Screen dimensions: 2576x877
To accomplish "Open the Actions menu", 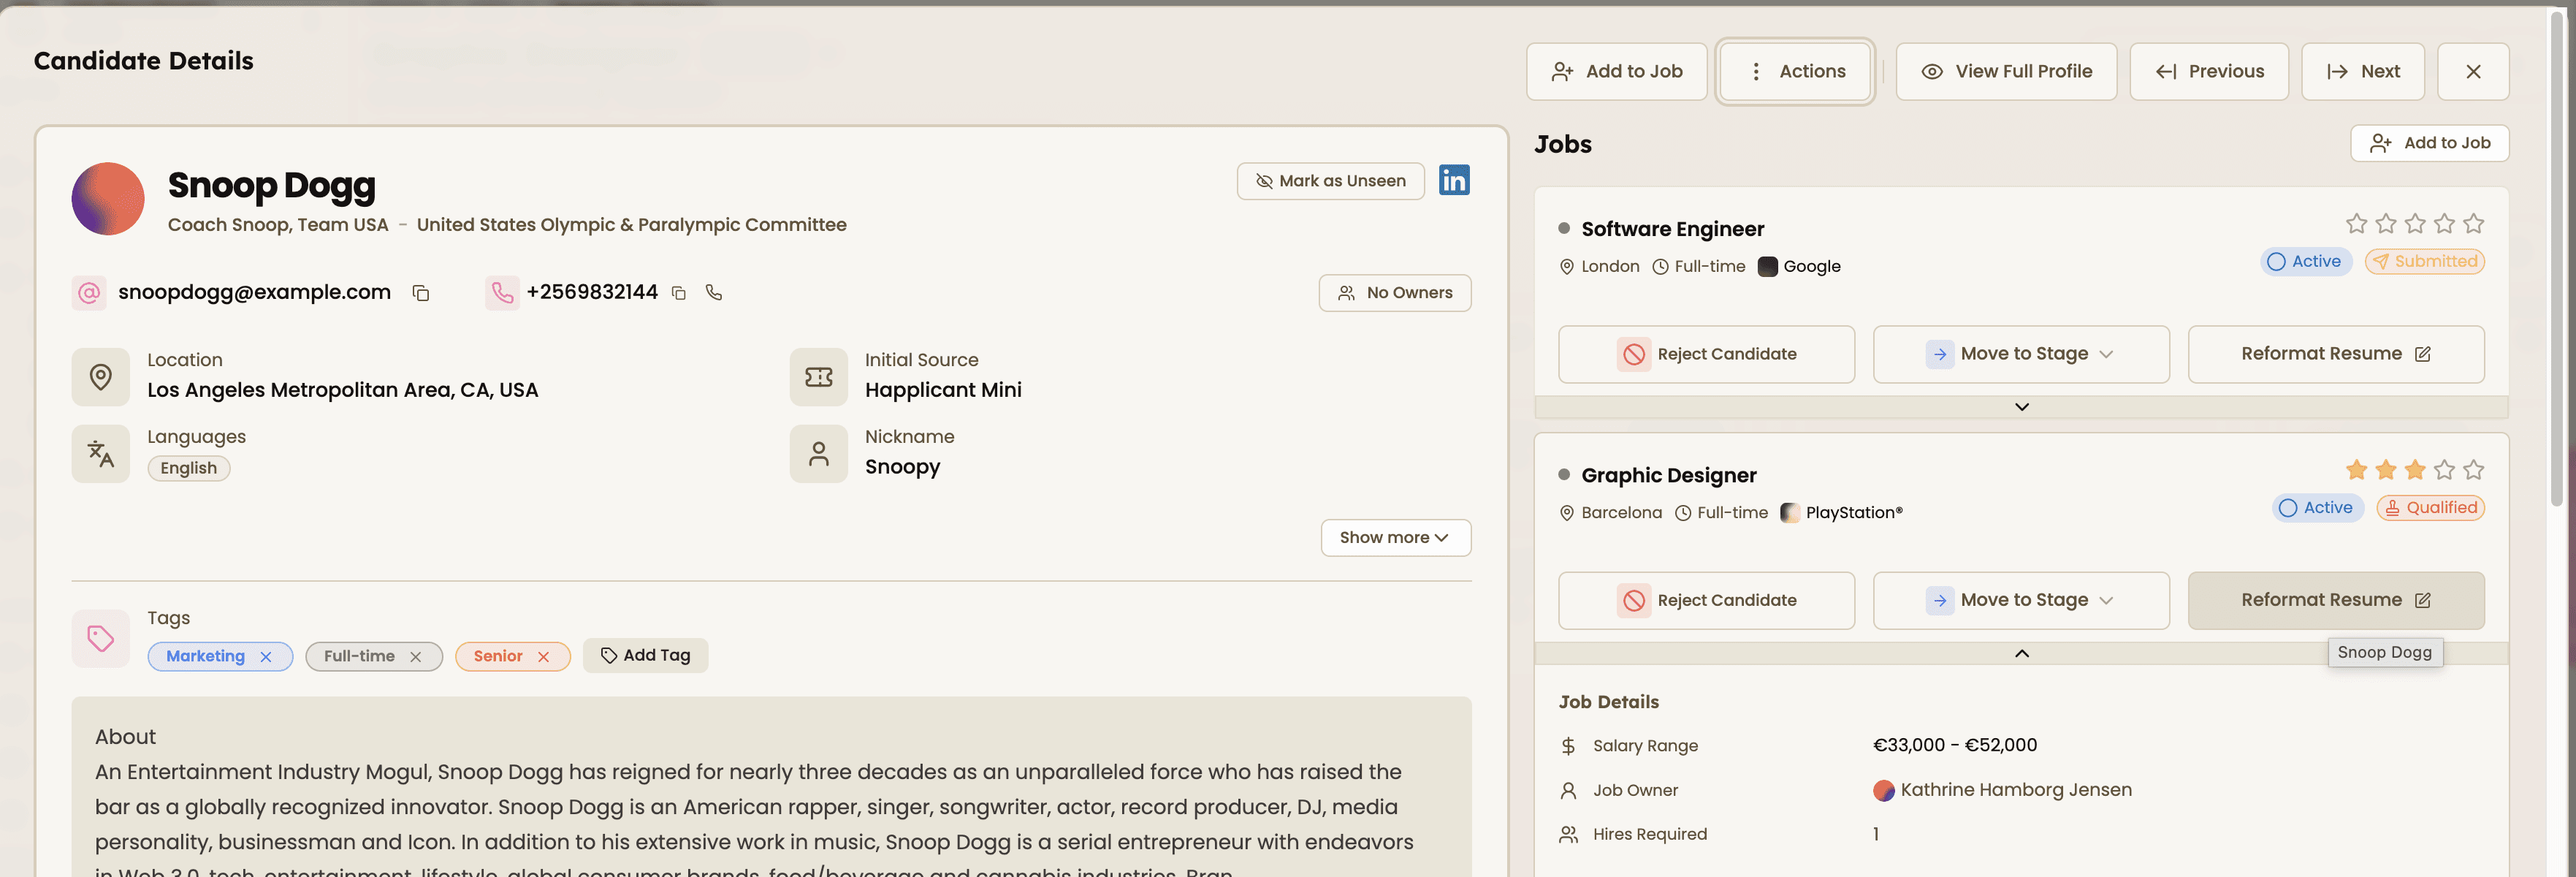I will (x=1795, y=71).
